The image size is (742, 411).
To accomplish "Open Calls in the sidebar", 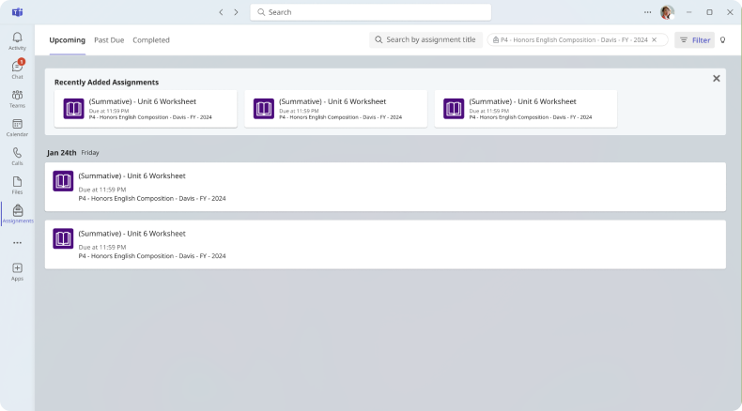I will tap(17, 153).
